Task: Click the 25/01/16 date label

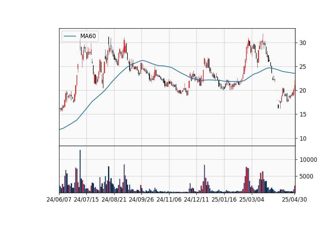Action: click(x=224, y=200)
